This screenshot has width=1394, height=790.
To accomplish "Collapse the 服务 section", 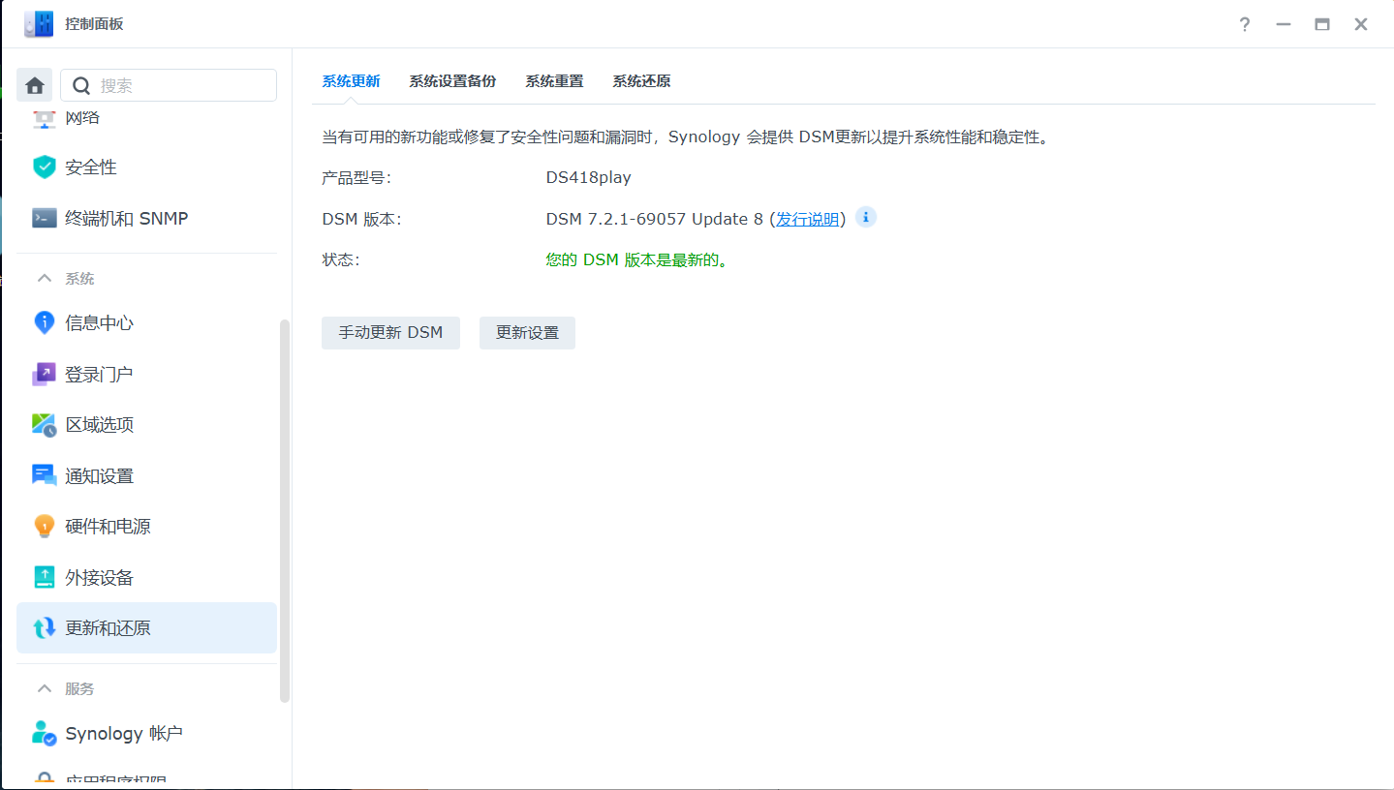I will [x=44, y=688].
